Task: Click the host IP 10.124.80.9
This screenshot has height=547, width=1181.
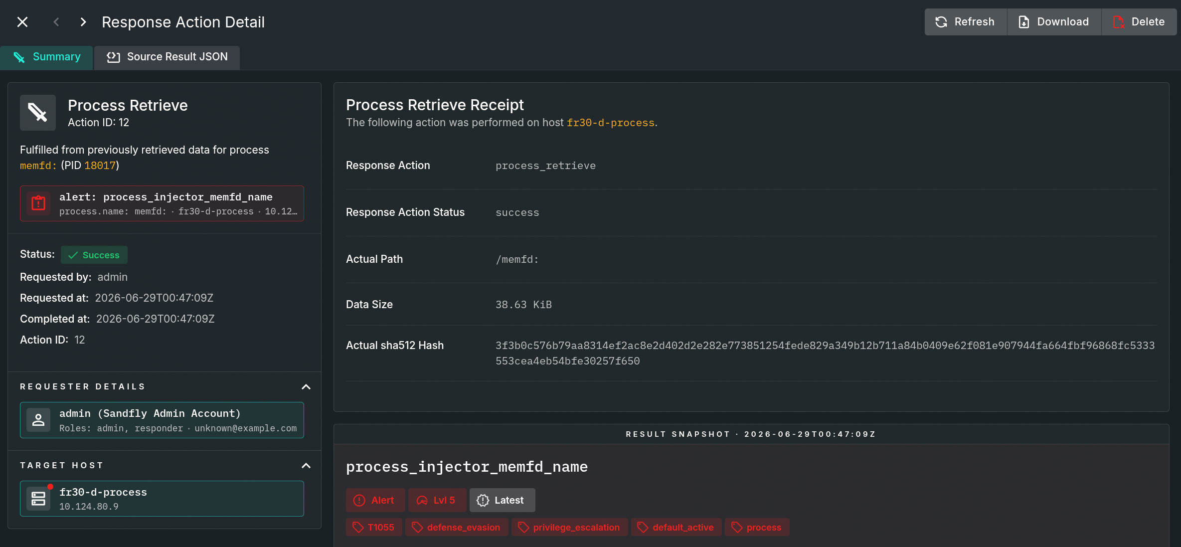Action: [x=89, y=507]
